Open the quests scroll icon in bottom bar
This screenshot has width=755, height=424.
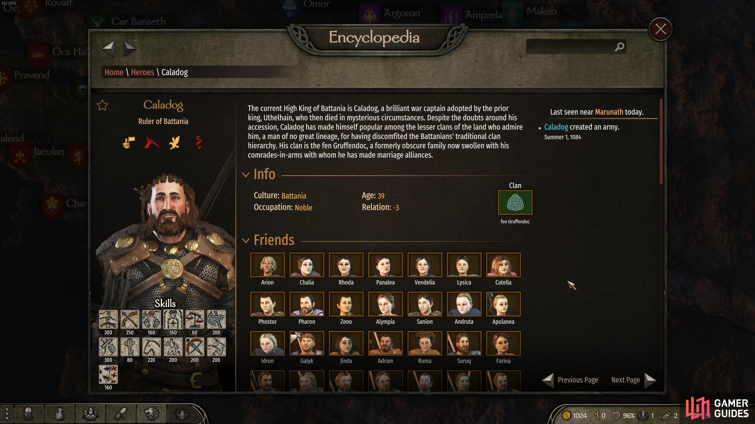tap(121, 414)
